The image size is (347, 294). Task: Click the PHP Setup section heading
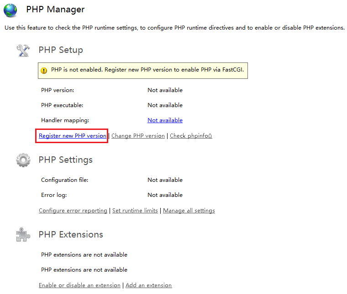pyautogui.click(x=61, y=50)
